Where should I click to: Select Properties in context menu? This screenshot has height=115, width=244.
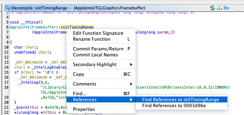101,109
